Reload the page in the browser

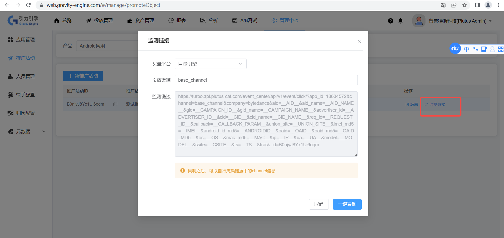[x=28, y=5]
